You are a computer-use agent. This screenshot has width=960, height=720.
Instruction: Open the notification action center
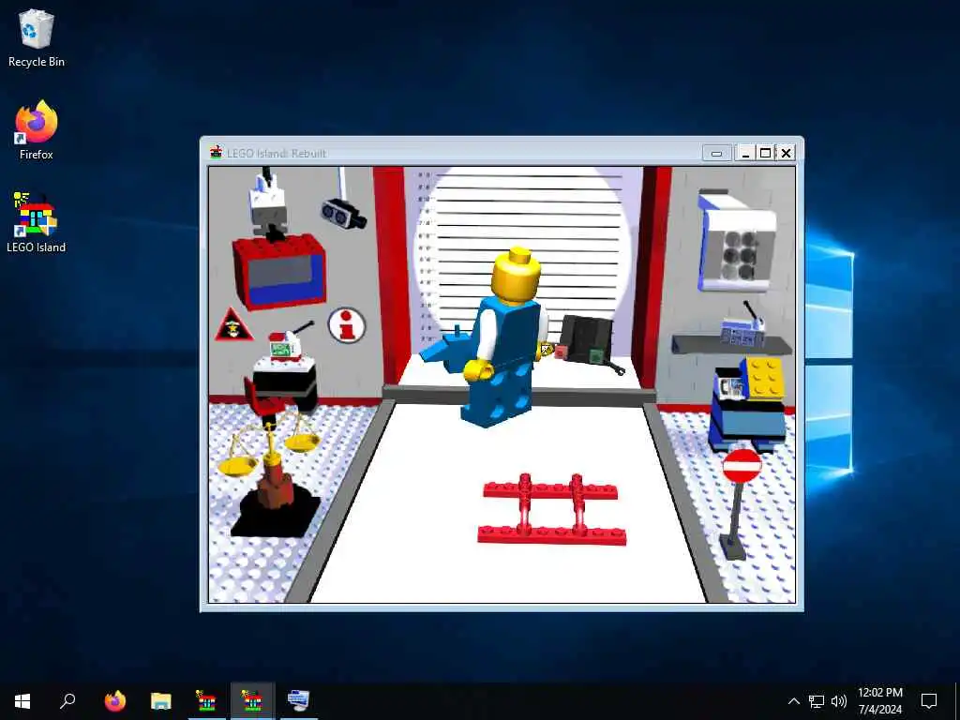click(x=929, y=701)
